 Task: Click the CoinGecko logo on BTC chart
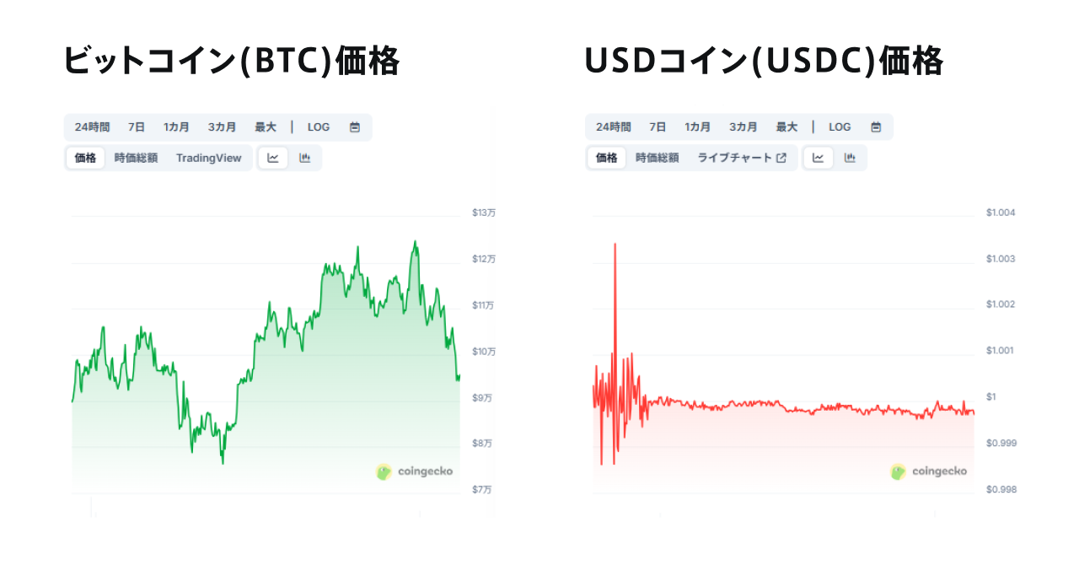point(414,471)
